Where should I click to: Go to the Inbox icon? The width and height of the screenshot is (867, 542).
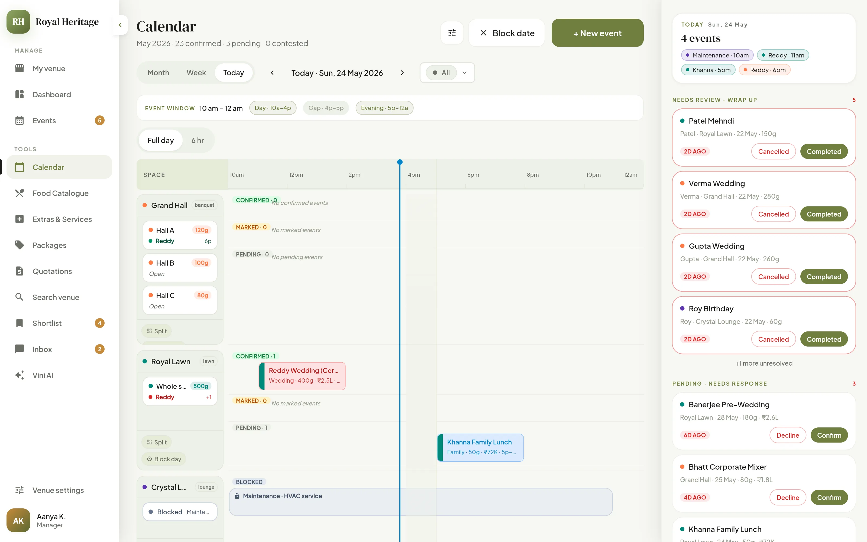20,349
